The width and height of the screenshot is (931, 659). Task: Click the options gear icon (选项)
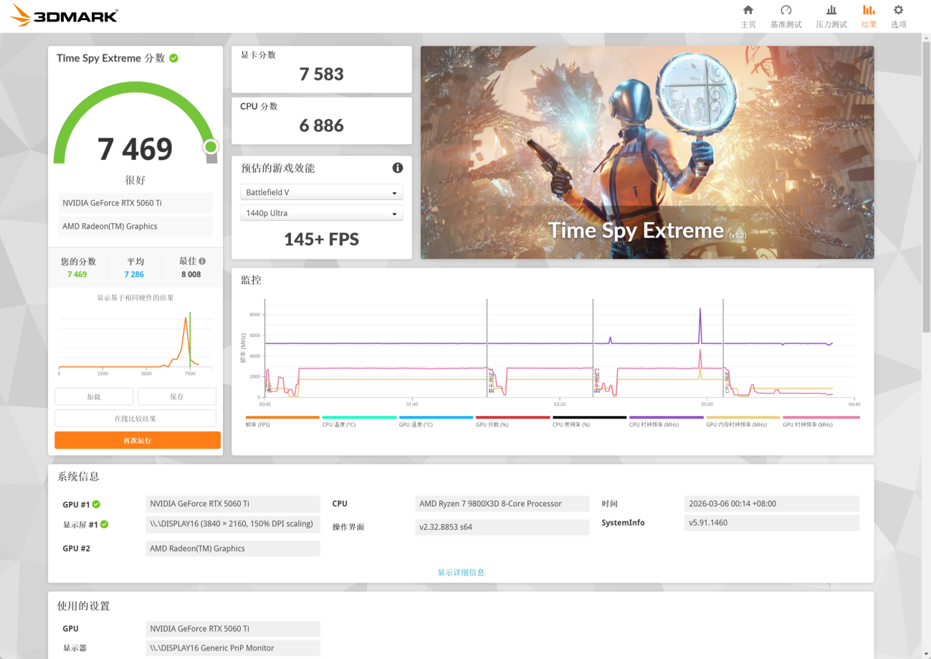click(898, 10)
